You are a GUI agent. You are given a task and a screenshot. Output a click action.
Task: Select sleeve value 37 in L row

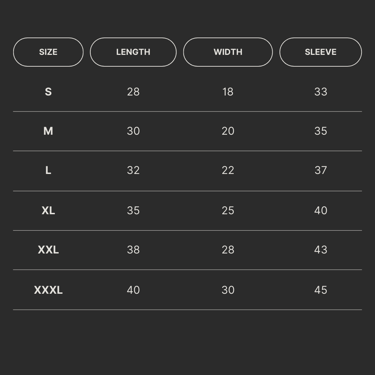[x=320, y=170]
